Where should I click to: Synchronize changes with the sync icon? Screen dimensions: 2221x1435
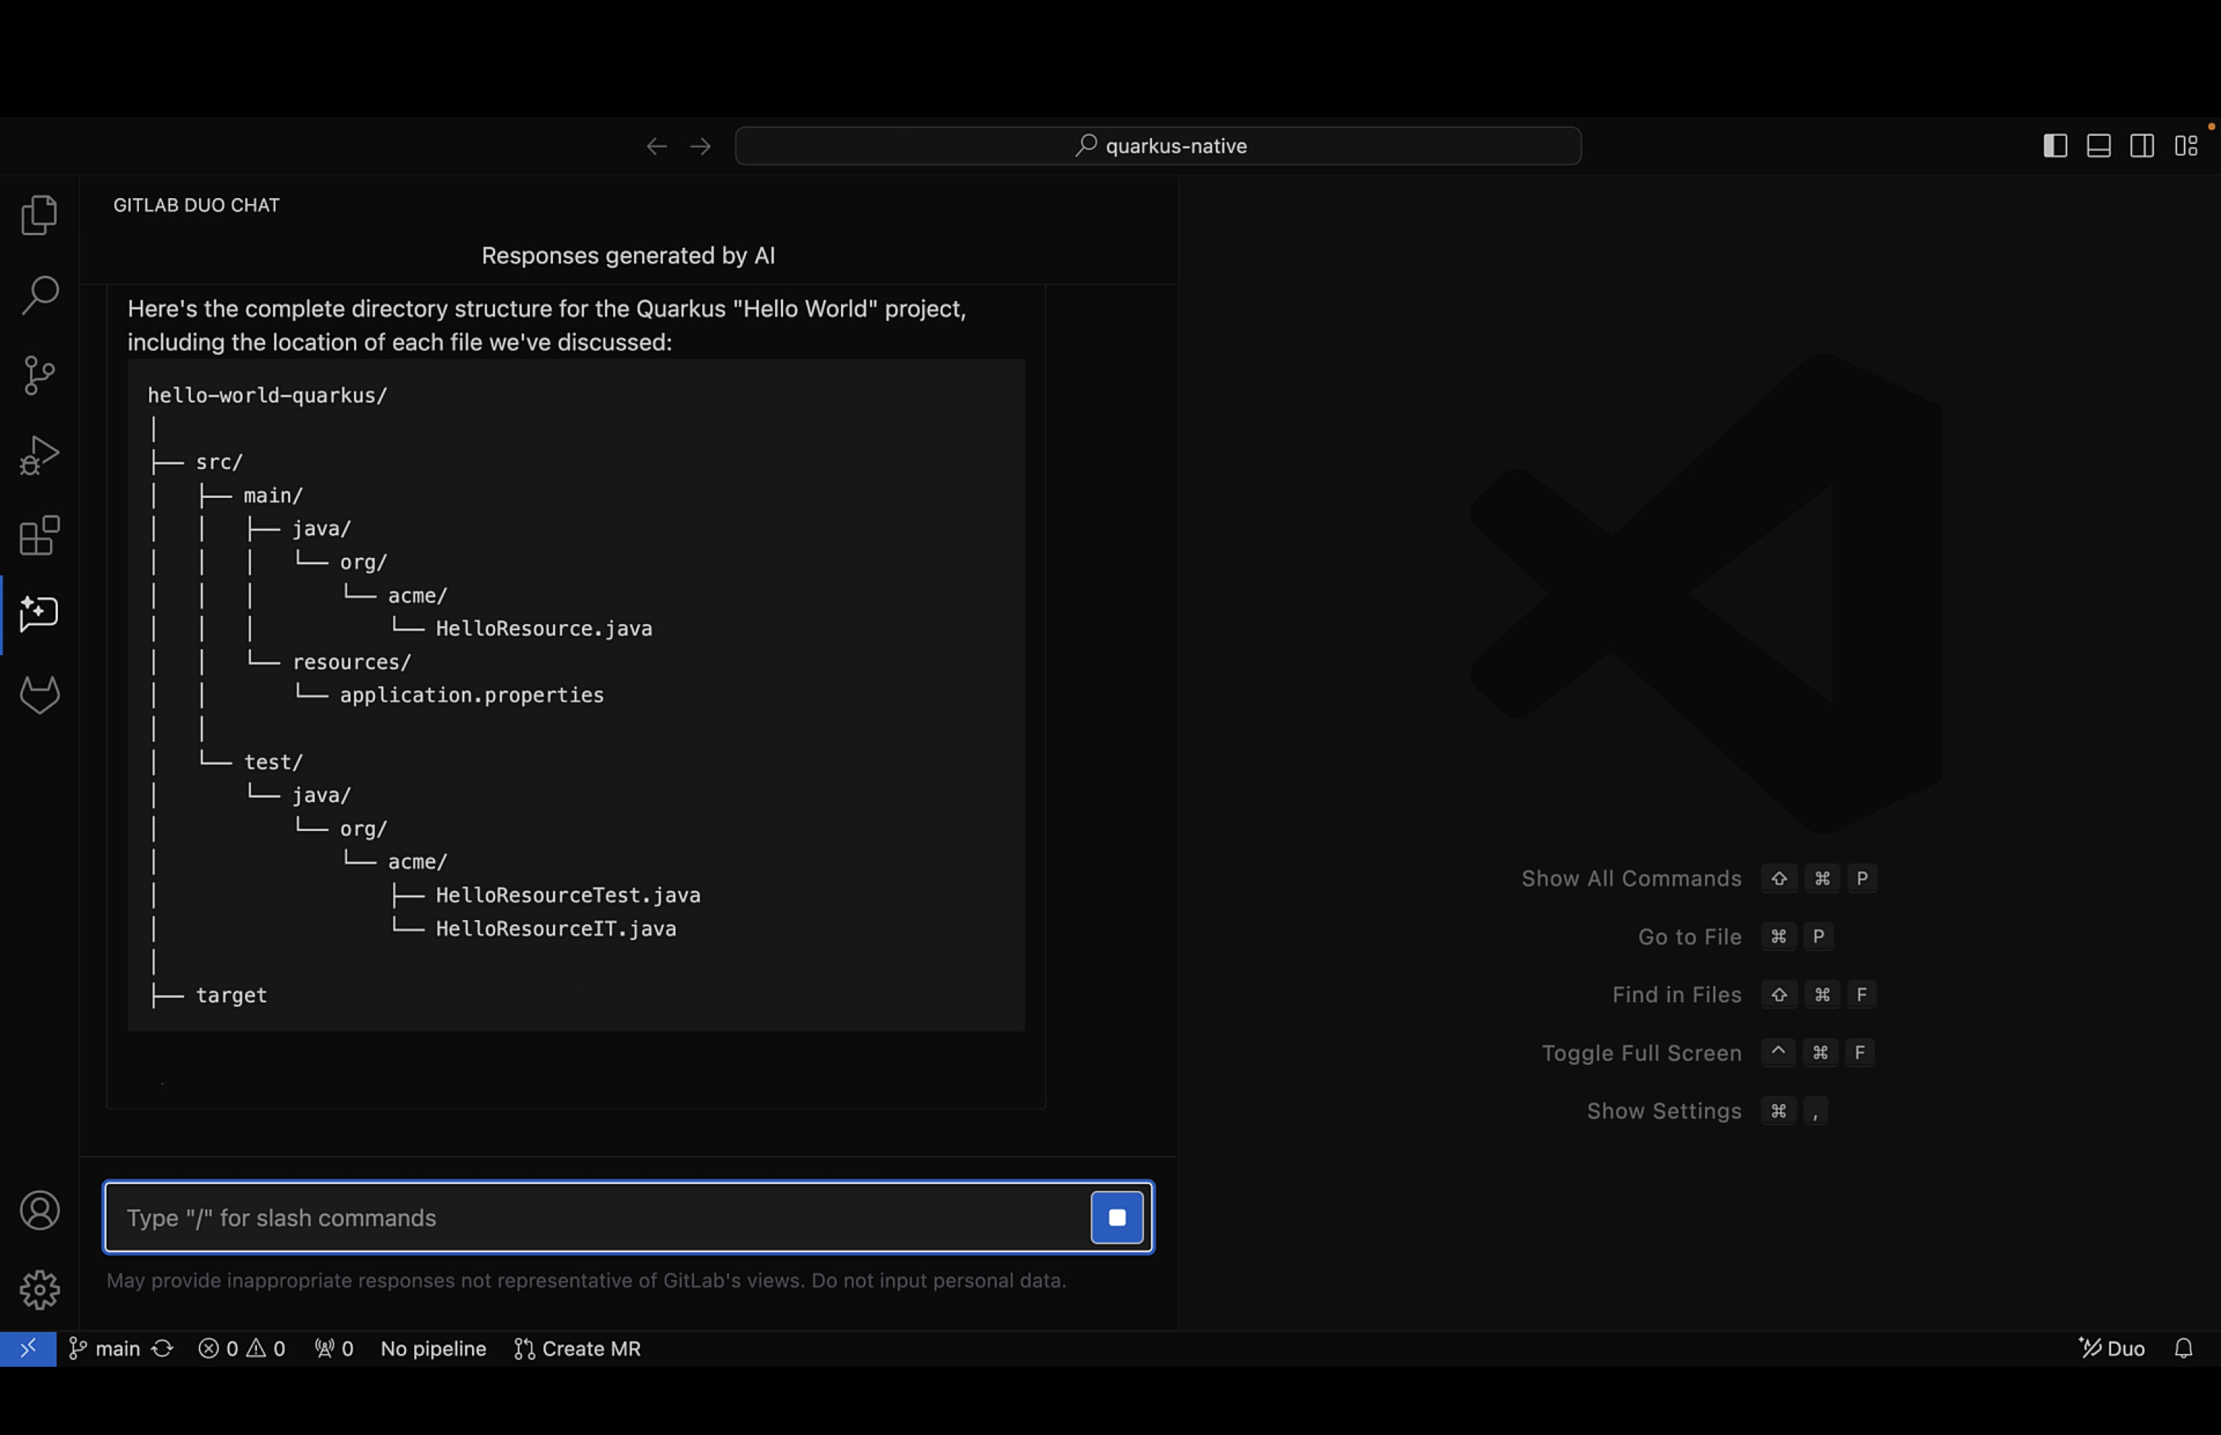(162, 1349)
